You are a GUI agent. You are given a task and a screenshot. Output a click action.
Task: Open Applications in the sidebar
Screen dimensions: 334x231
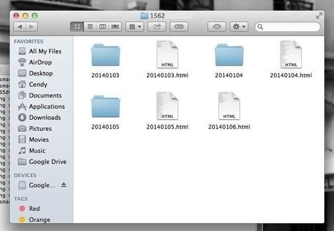tap(46, 107)
